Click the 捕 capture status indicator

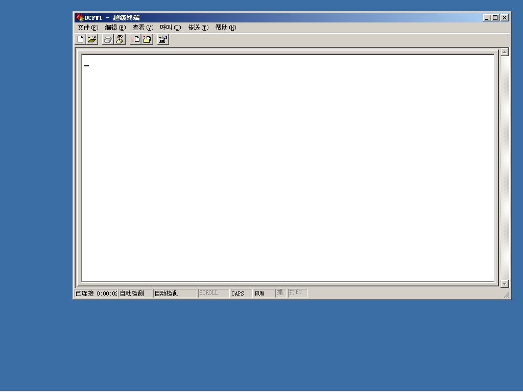point(281,293)
